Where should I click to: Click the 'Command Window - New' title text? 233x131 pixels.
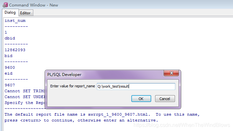34,5
